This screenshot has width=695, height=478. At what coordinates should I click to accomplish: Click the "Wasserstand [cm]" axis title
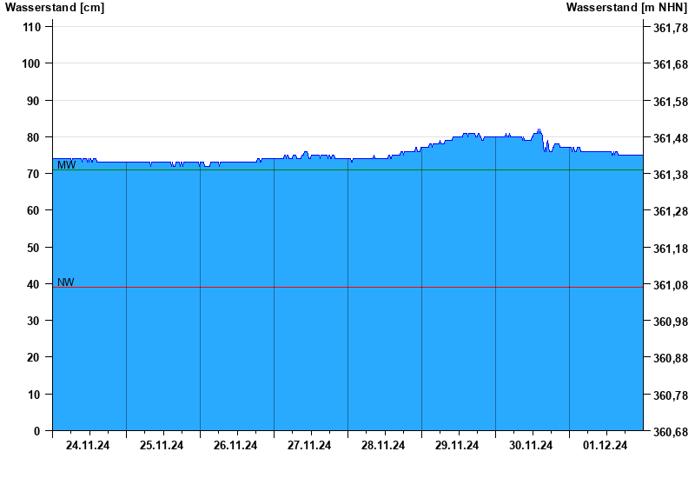tap(55, 8)
